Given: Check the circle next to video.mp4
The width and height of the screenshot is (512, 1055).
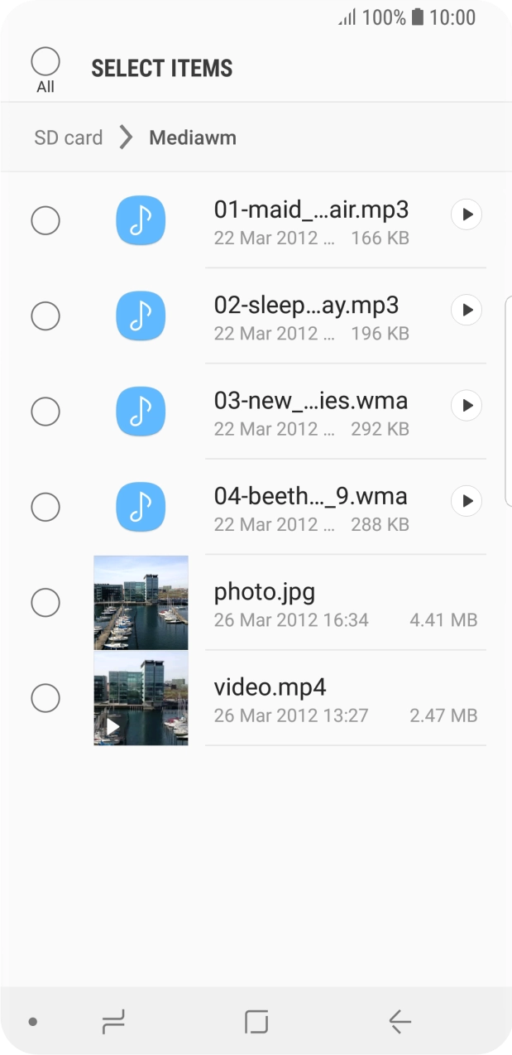Looking at the screenshot, I should 45,698.
